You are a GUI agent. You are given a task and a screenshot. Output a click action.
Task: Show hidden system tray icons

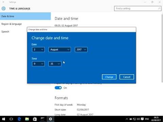(127, 119)
